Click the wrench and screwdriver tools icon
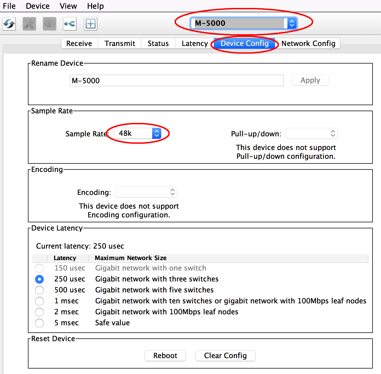 tap(29, 24)
